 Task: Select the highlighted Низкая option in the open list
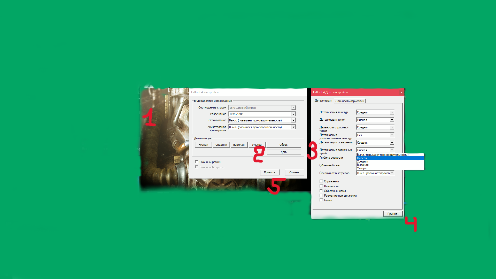pos(390,158)
